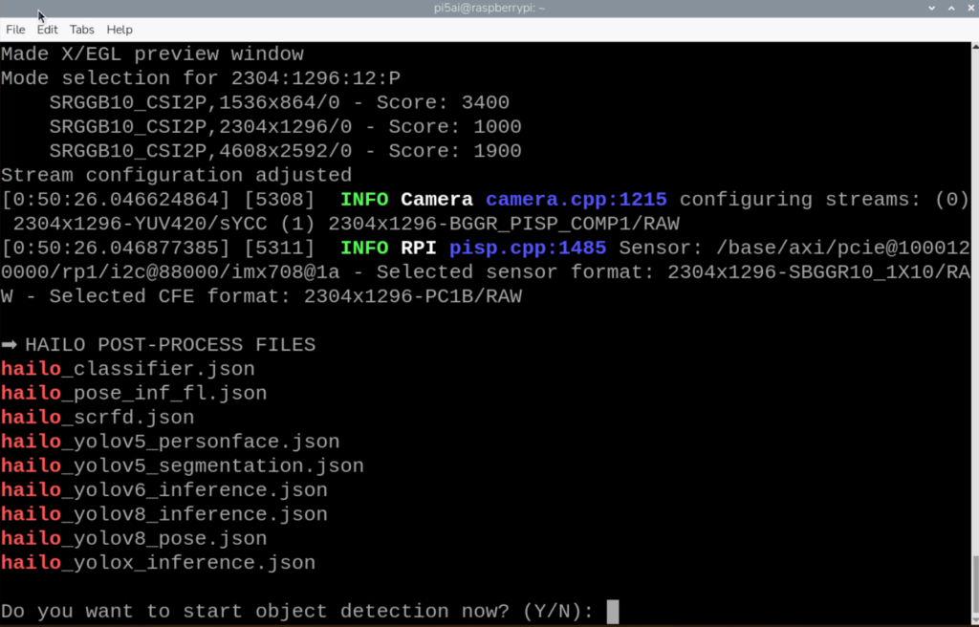Select the hailo_classifier.json filename
Screen dimensions: 979x627
[x=127, y=368]
